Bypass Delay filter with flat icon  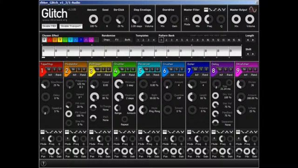[213, 132]
